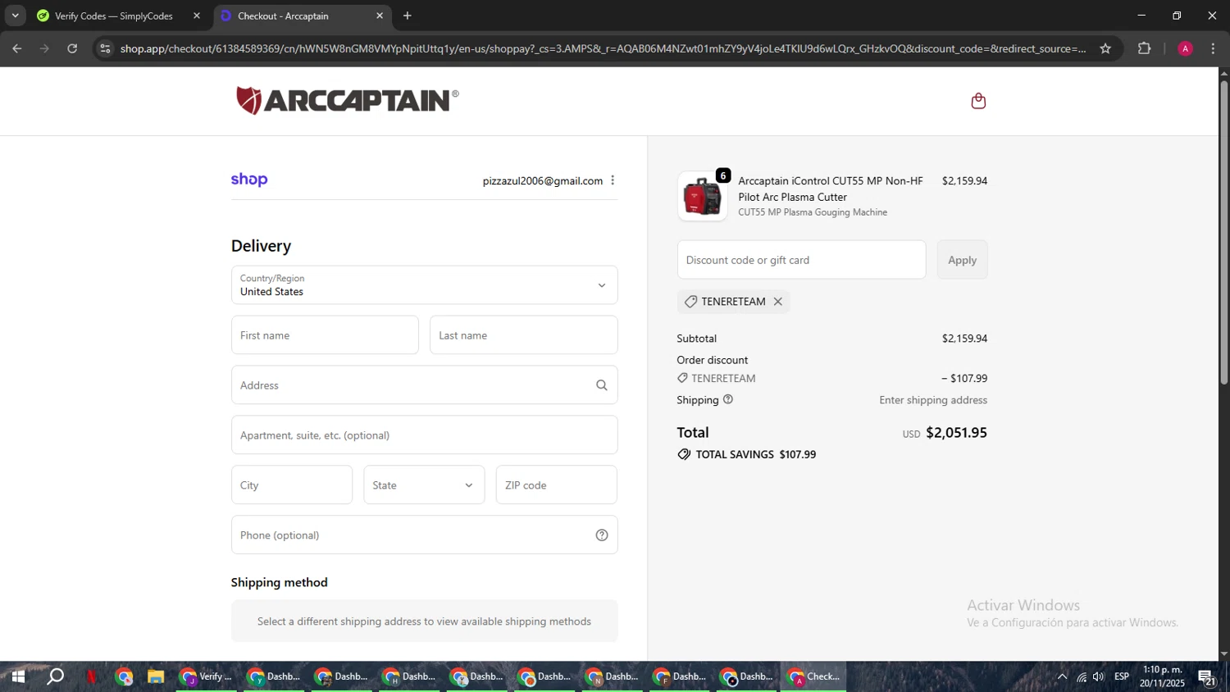
Task: Click the Phone (optional) field
Action: point(424,535)
